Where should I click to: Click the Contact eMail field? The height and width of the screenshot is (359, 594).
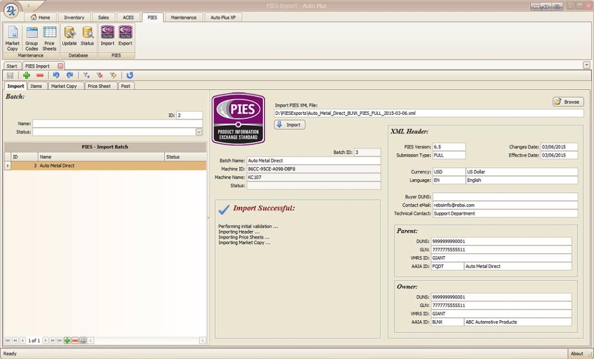coord(505,205)
